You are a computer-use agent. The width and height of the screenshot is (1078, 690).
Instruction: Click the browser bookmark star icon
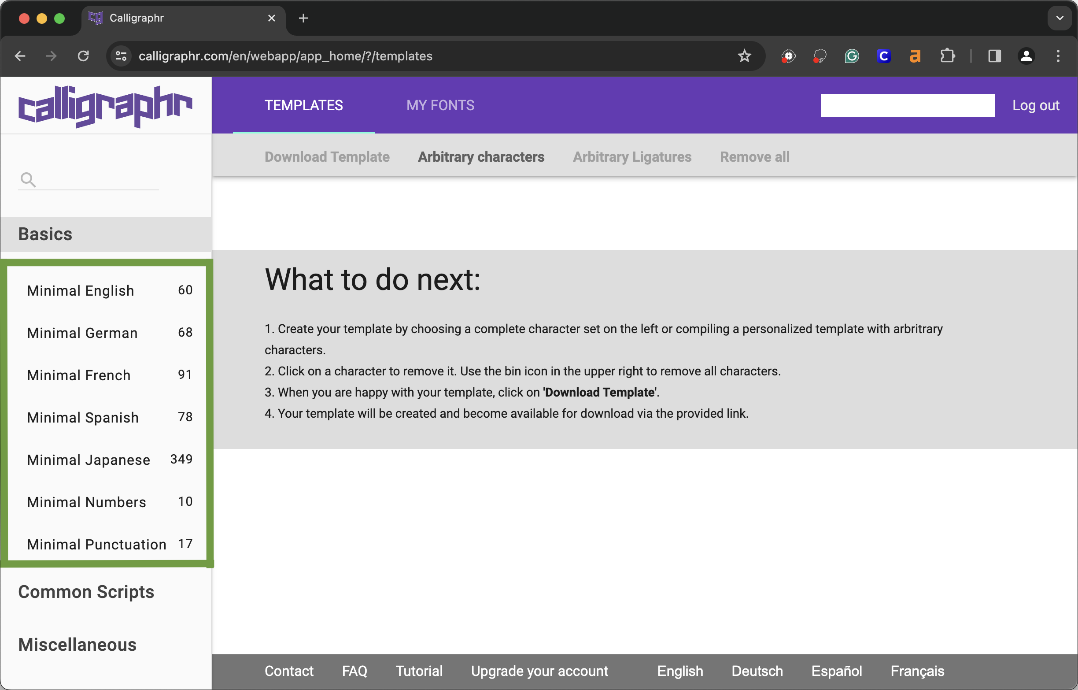tap(744, 56)
